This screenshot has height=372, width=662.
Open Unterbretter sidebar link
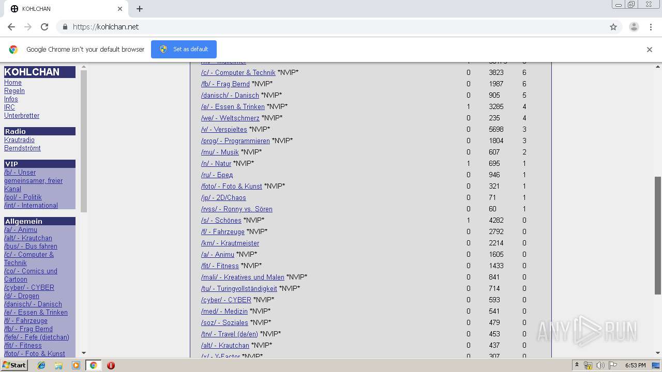coord(22,116)
